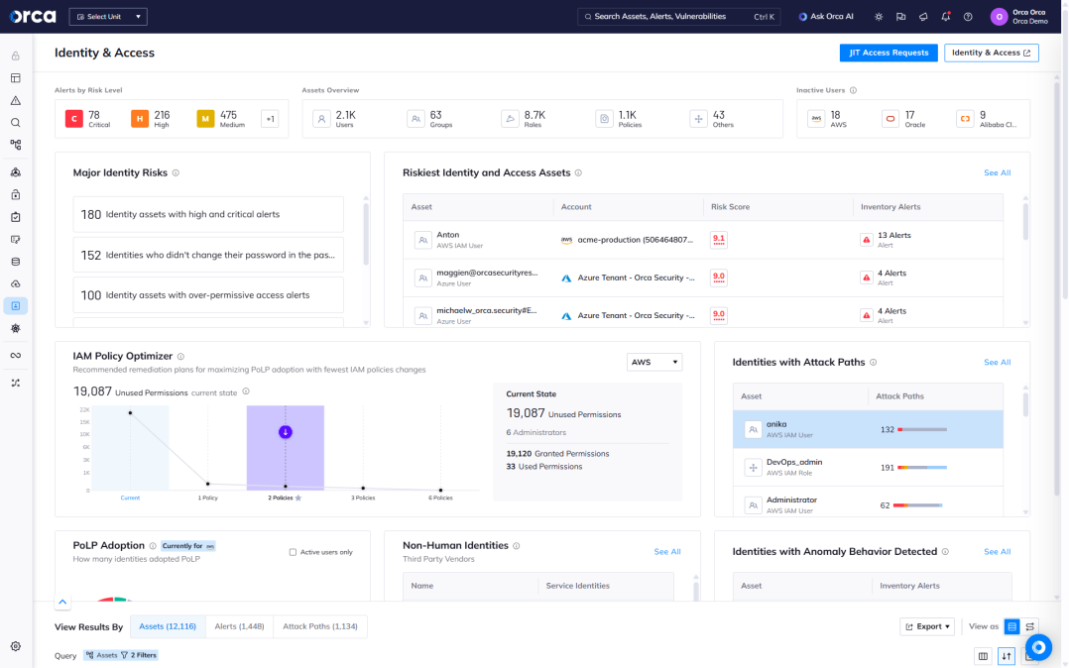This screenshot has height=668, width=1069.
Task: Open the Export dropdown menu
Action: coord(927,626)
